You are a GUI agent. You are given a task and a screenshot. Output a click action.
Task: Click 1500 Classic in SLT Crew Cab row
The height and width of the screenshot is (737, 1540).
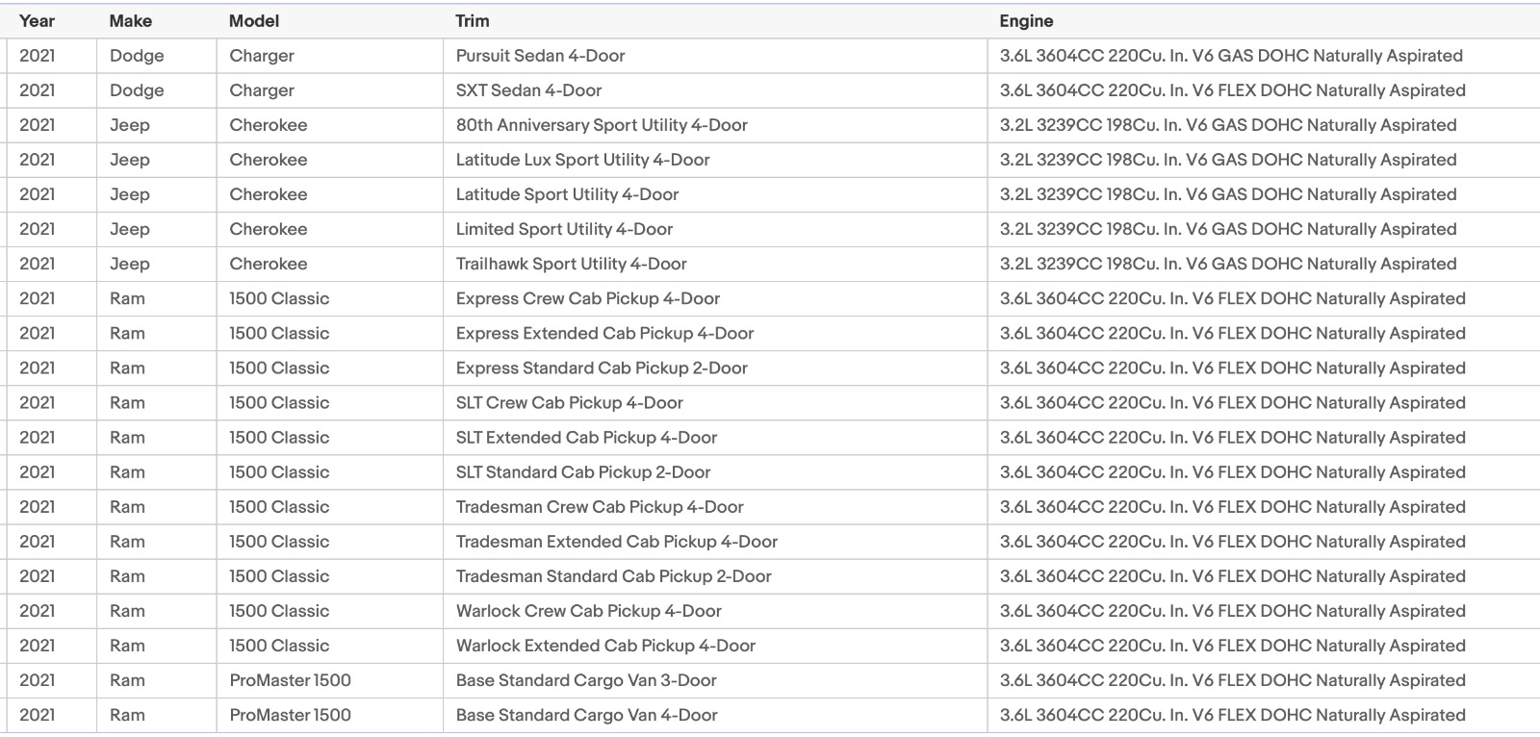tap(279, 402)
